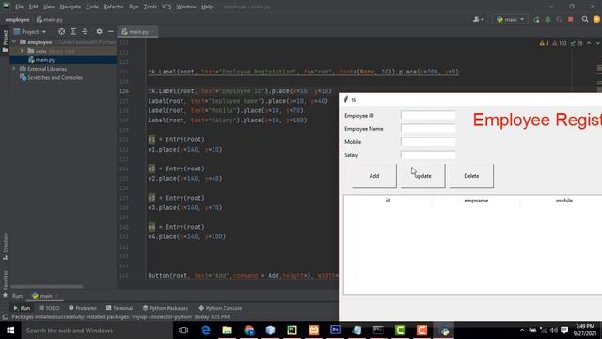The width and height of the screenshot is (602, 339).
Task: Click the green Debug bug icon
Action: (x=547, y=19)
